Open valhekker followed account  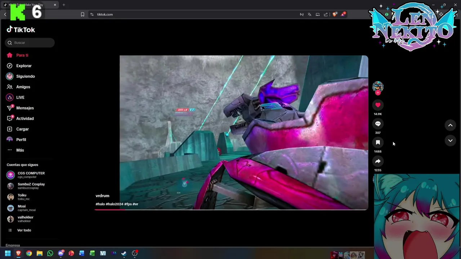(x=20, y=219)
